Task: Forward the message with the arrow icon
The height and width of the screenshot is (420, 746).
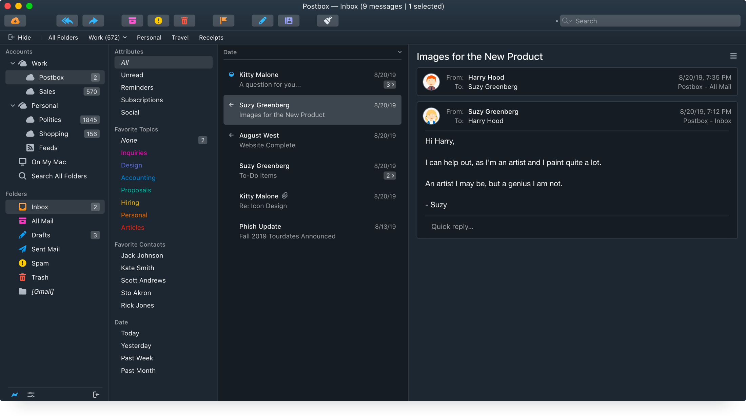Action: tap(93, 21)
